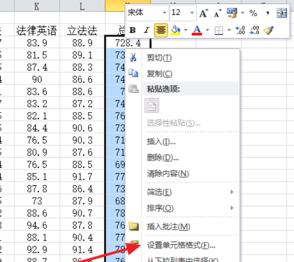294x262 pixels.
Task: Click the decrease decimal icon
Action: click(255, 30)
